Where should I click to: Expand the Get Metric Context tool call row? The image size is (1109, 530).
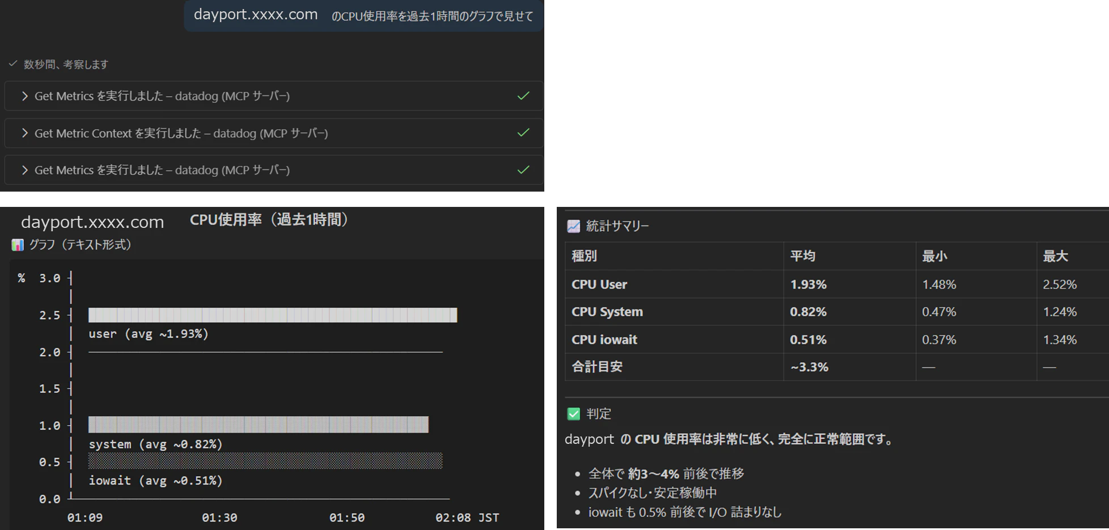point(273,133)
